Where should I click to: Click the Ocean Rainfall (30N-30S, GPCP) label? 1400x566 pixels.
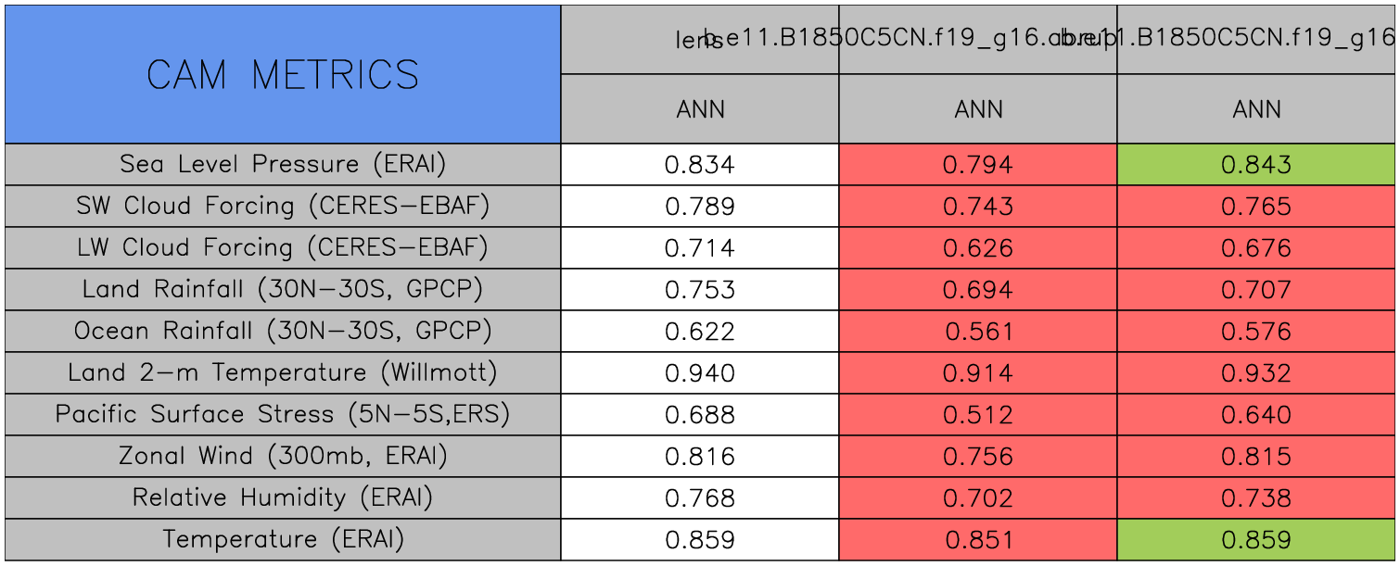283,332
